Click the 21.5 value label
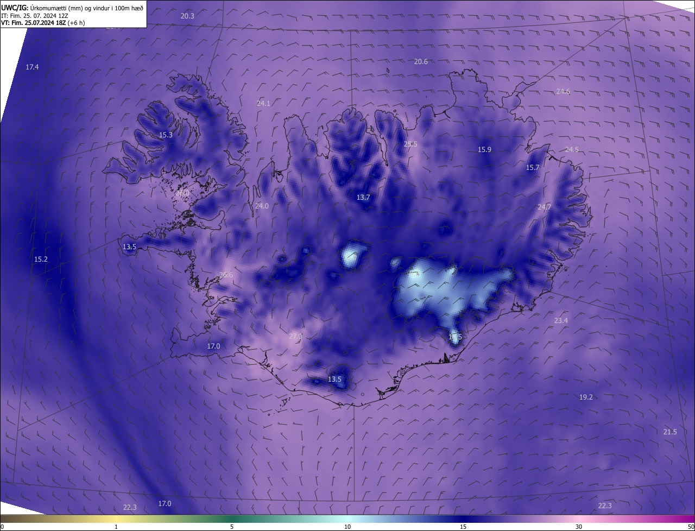The height and width of the screenshot is (531, 695). [670, 432]
